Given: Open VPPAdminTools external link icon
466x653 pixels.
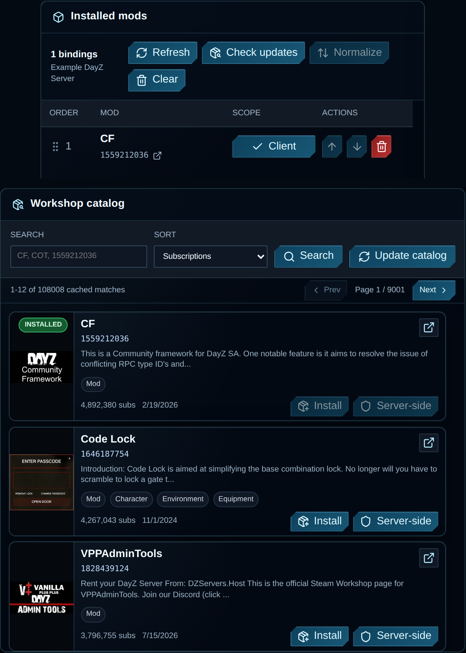Looking at the screenshot, I should [429, 558].
